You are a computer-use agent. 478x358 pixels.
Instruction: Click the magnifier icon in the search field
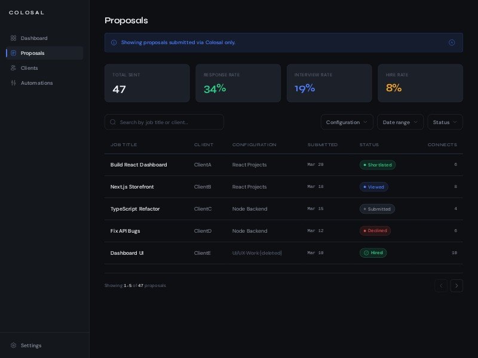click(x=113, y=122)
